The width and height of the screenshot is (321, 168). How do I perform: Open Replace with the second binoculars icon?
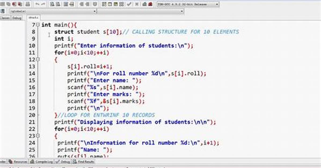[58, 4]
